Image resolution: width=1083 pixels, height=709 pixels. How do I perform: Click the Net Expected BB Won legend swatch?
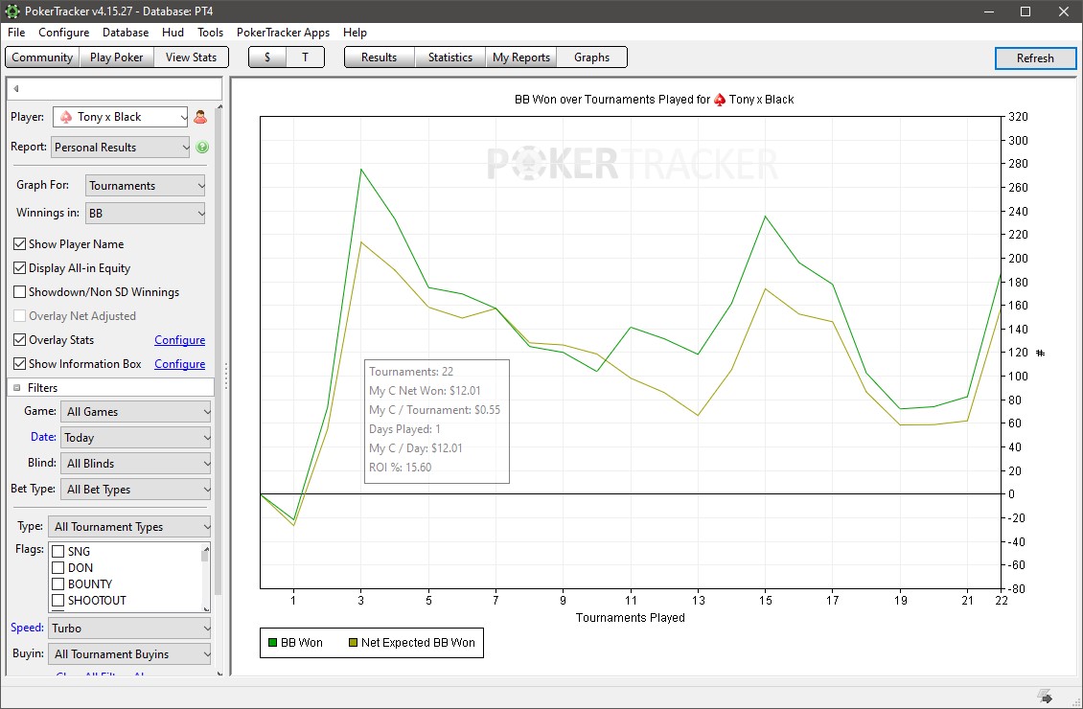[x=353, y=643]
